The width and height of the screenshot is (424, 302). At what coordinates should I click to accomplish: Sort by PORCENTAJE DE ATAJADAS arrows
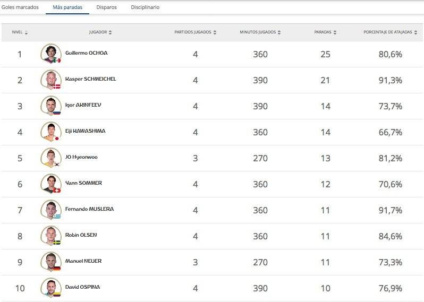415,32
